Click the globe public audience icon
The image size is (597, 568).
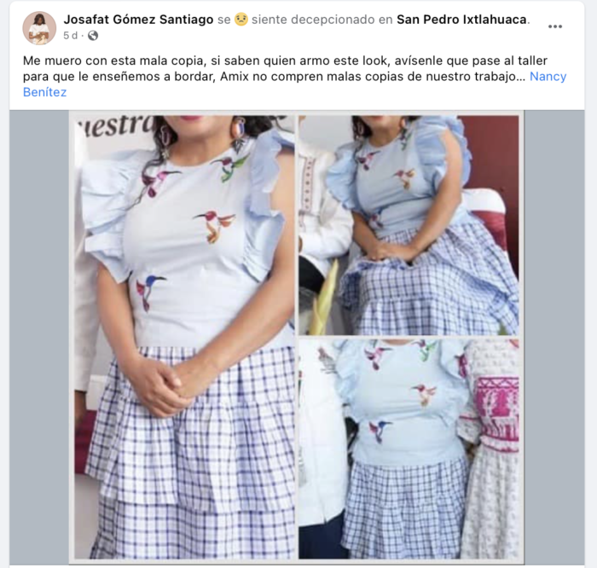pos(93,36)
